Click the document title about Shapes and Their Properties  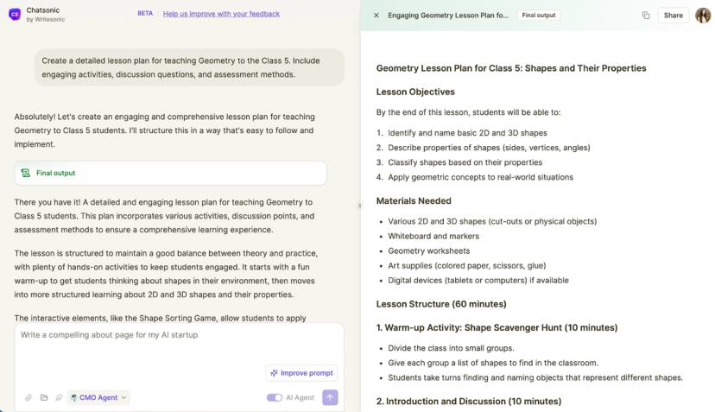pos(511,68)
